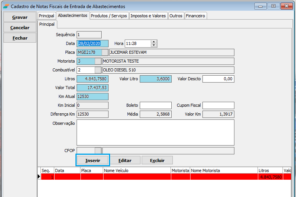296x197 pixels.
Task: Decrease Hora with the down spinner arrow
Action: click(x=154, y=45)
